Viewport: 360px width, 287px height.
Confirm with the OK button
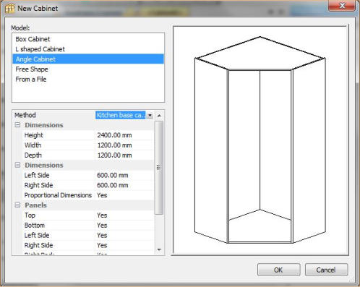(x=278, y=270)
